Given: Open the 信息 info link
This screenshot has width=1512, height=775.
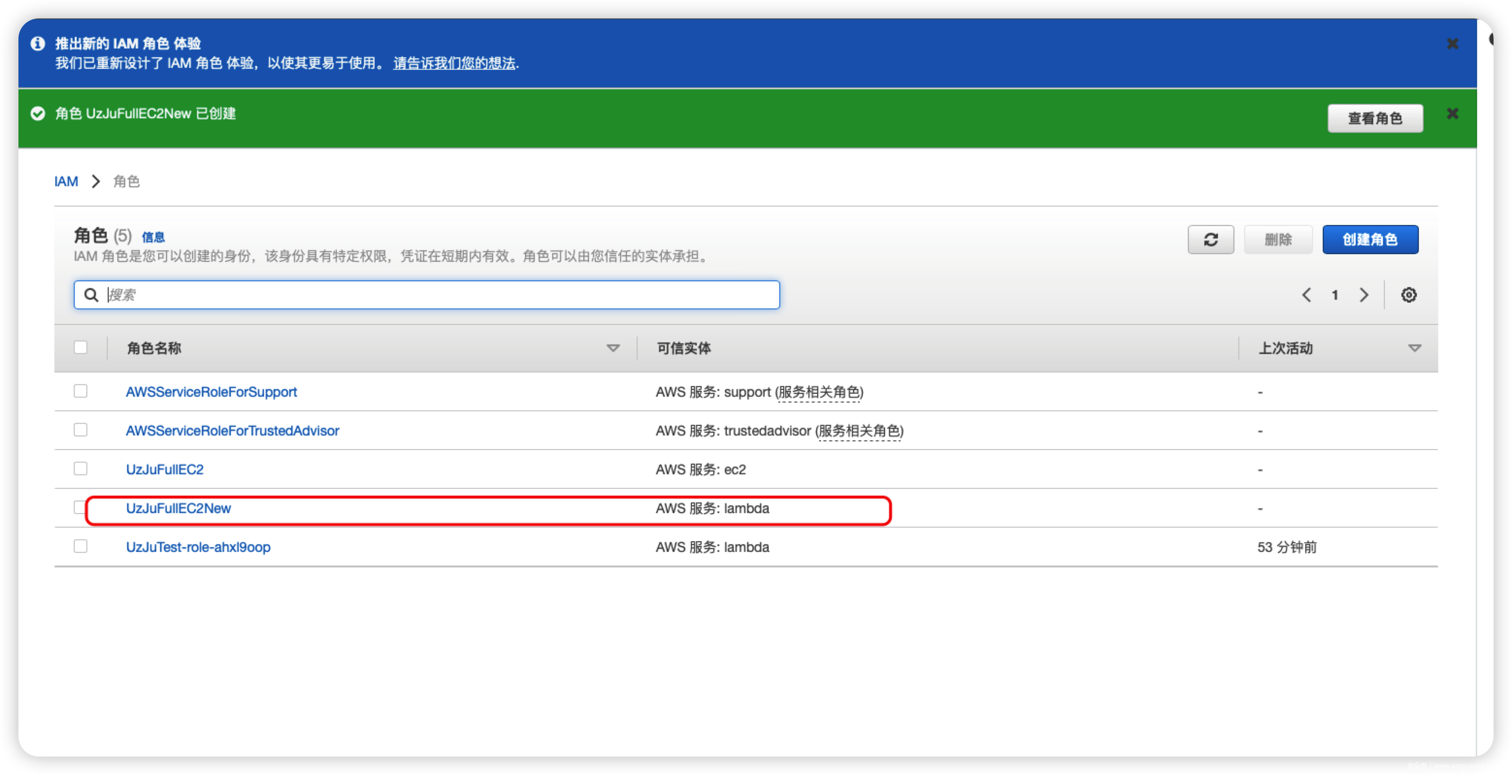Looking at the screenshot, I should (153, 237).
